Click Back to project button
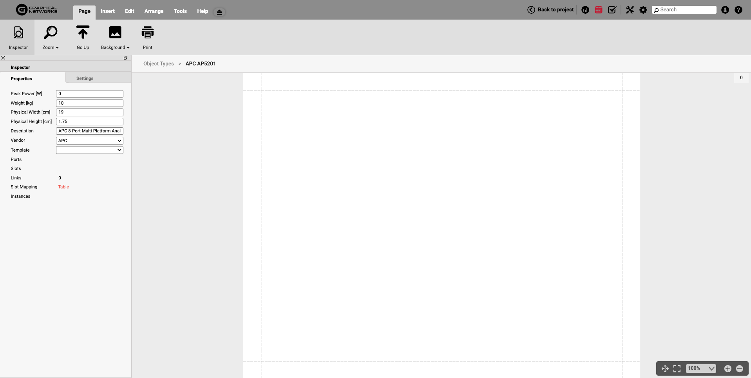 click(x=550, y=10)
